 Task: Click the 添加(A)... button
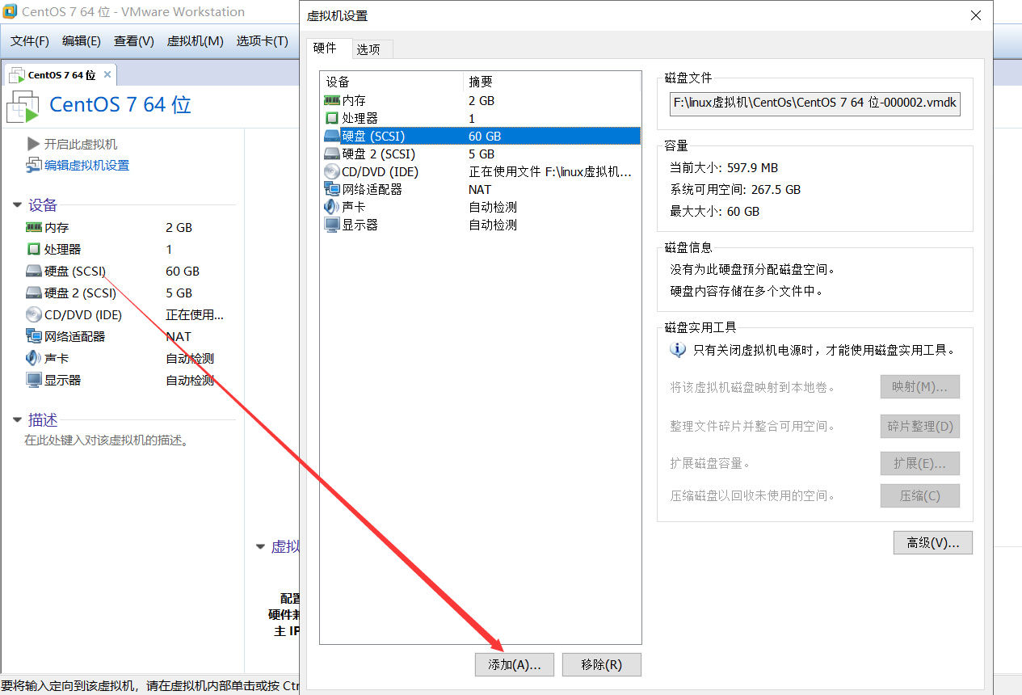click(515, 665)
